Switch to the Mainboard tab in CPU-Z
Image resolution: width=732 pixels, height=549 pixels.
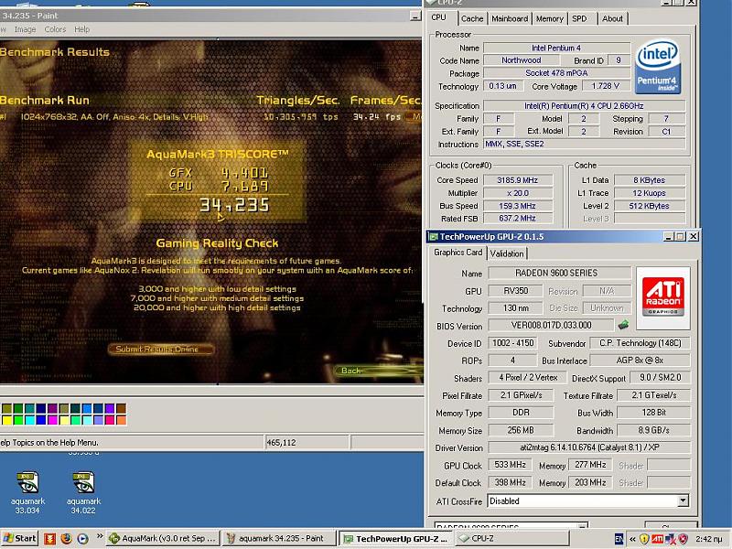510,18
